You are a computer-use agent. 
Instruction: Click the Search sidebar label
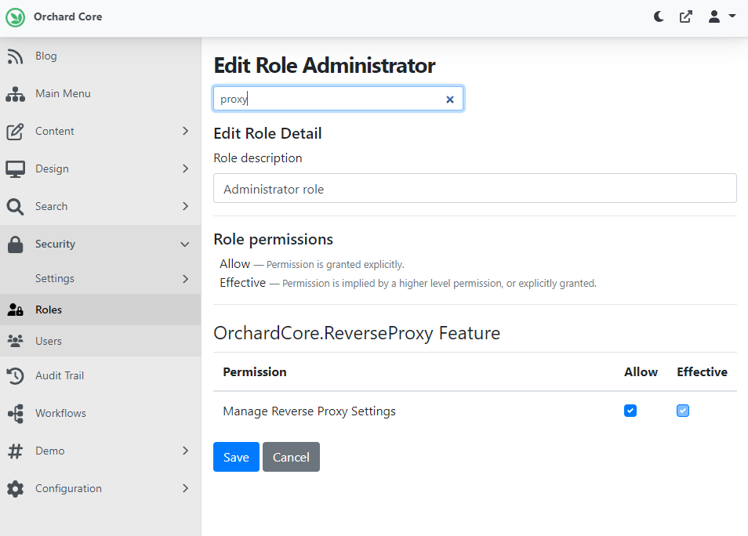52,206
